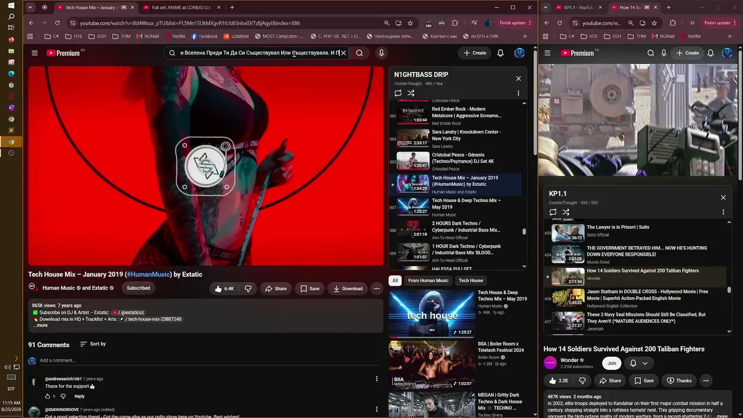Screen dimensions: 743x418
Task: Open N1GHTBASS DR!P playlist options menu
Action: [518, 93]
